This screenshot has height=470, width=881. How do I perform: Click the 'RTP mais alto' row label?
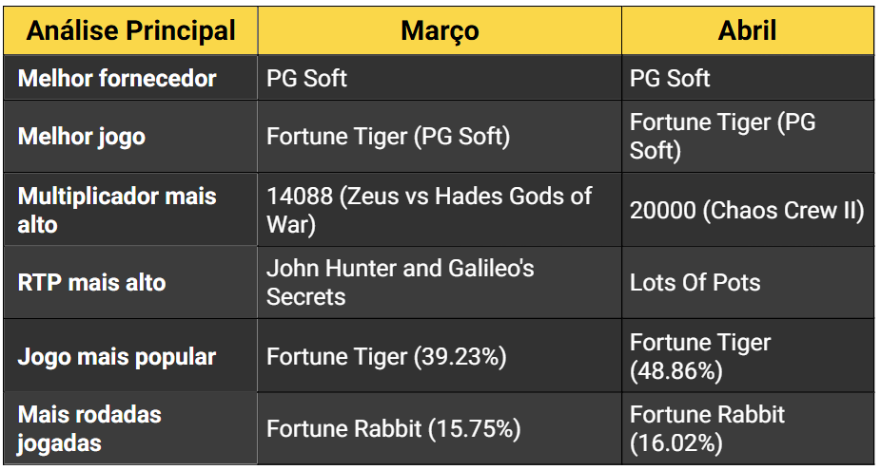[92, 282]
